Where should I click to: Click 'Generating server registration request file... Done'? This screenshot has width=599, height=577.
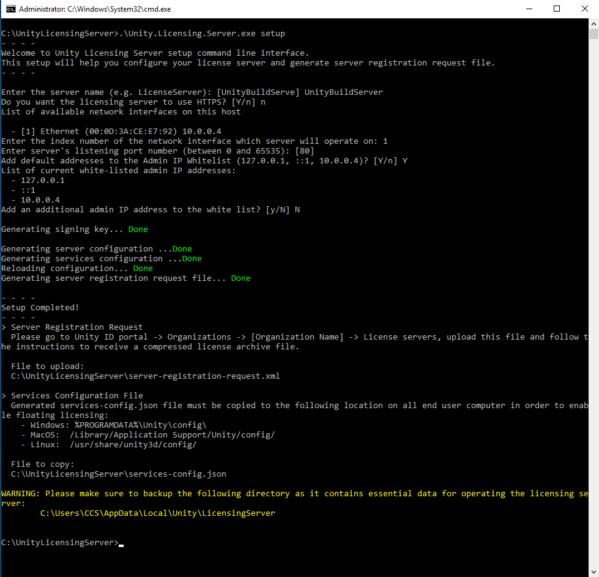(x=126, y=278)
